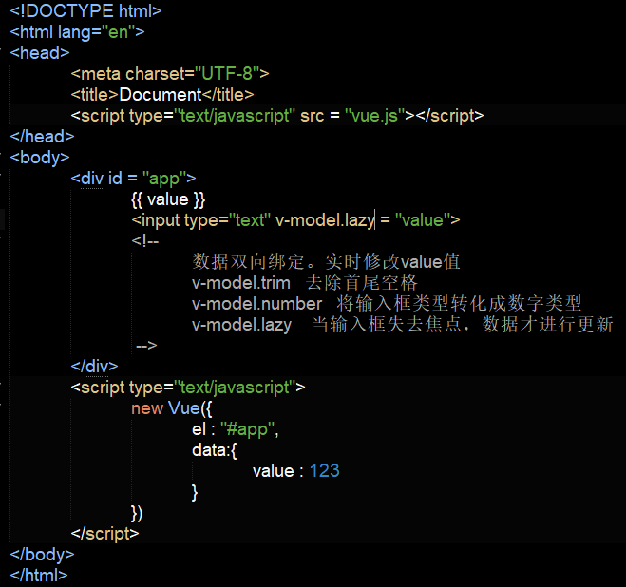Screen dimensions: 626x587
Task: Click the closing </head> tag
Action: 42,137
